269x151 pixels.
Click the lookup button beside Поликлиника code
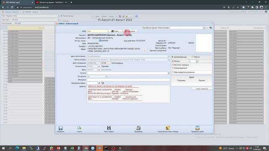[x=99, y=66]
